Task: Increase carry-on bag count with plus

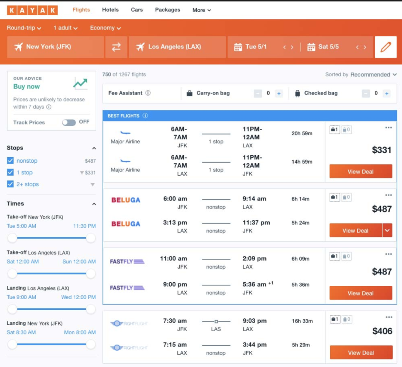Action: pyautogui.click(x=279, y=93)
